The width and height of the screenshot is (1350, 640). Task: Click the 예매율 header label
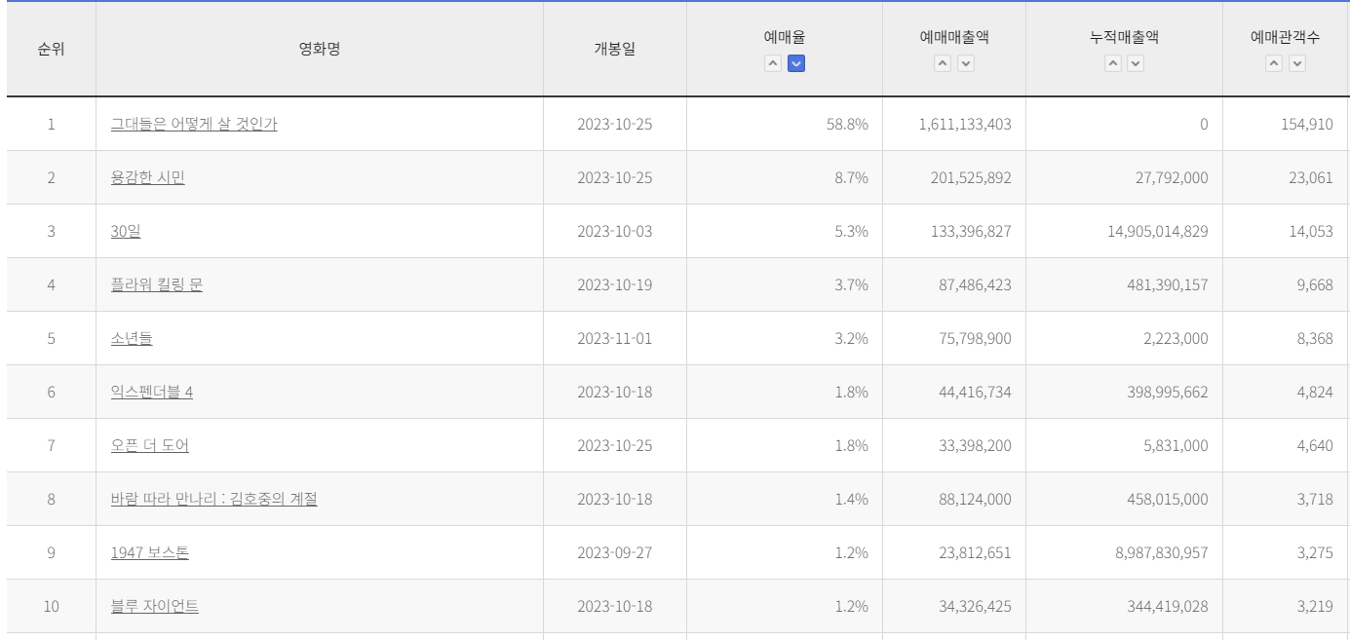[785, 37]
